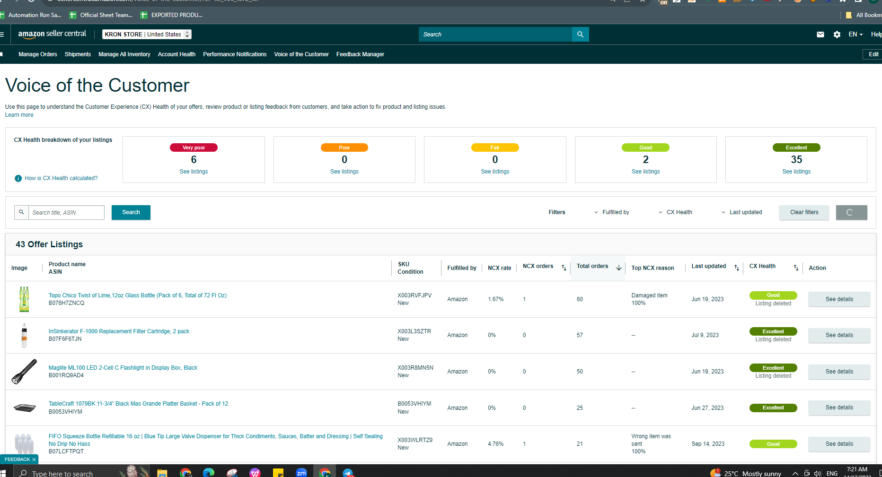
Task: Click the volume speaker icon in system tray
Action: (818, 473)
